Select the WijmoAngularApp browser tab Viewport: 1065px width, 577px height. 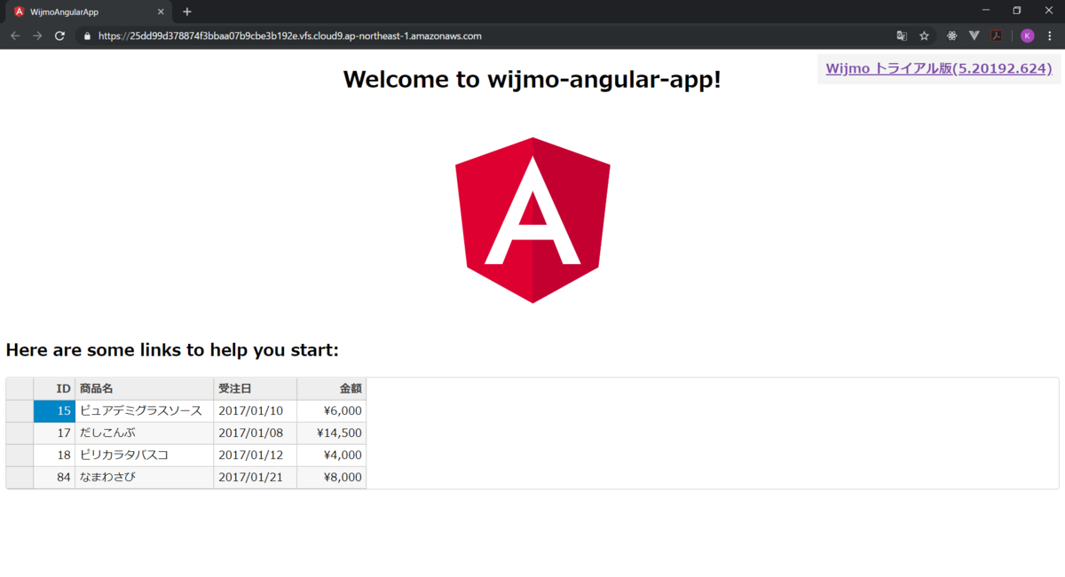89,12
